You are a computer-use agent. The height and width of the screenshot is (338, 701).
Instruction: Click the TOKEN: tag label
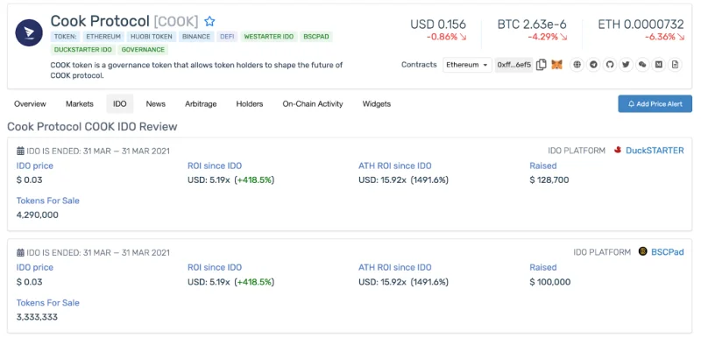66,37
